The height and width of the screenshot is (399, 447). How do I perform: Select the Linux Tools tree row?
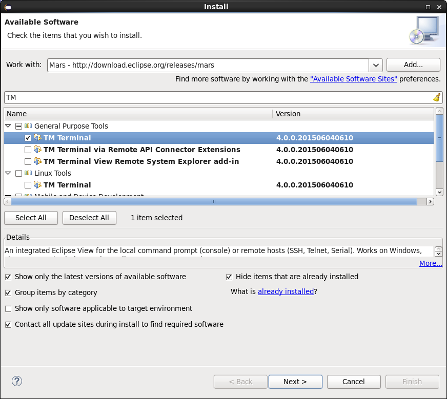coord(219,173)
